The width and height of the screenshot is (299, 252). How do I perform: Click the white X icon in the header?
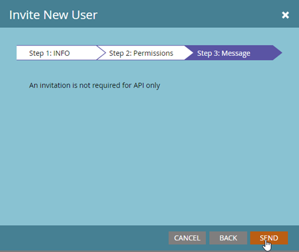pyautogui.click(x=285, y=15)
